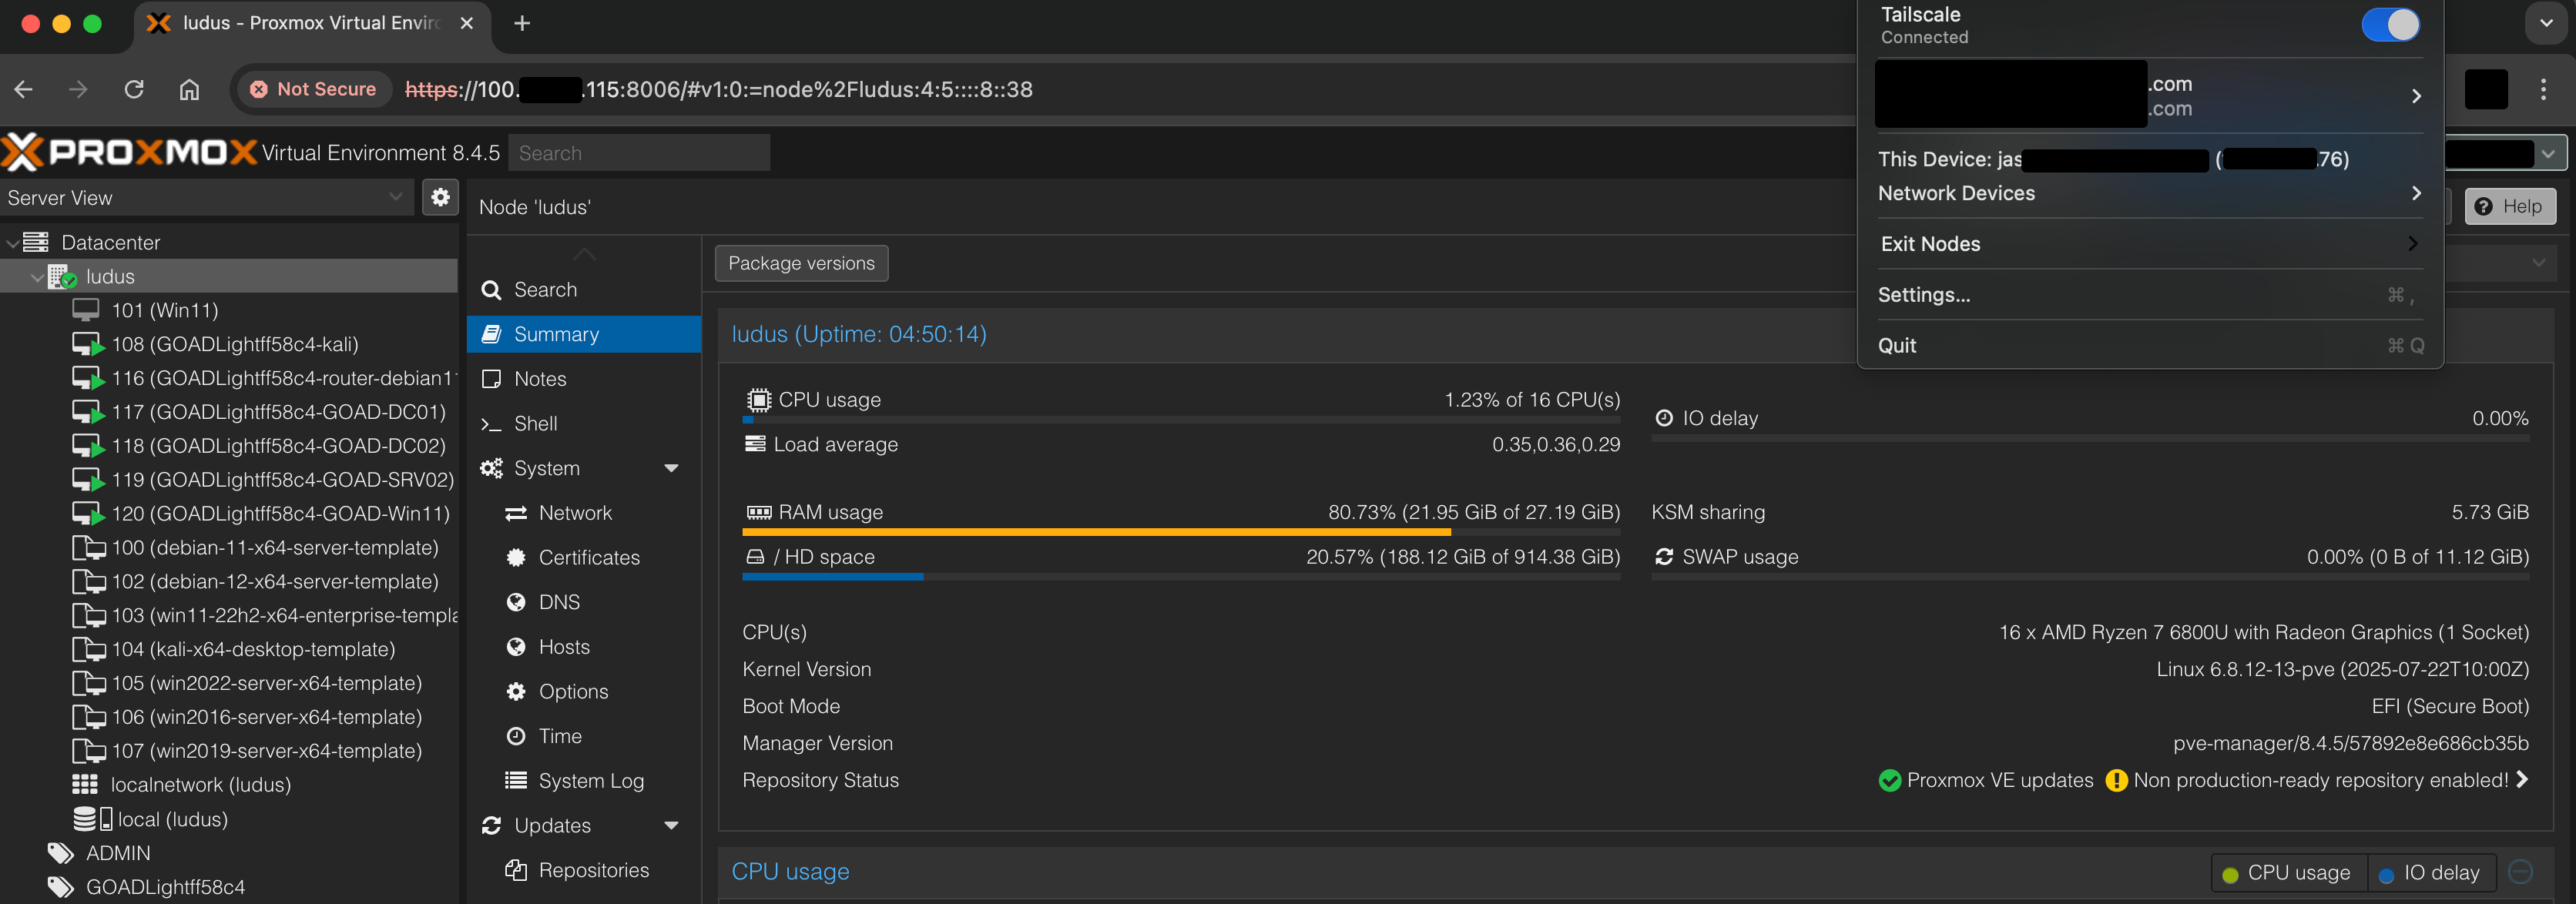This screenshot has width=2576, height=904.
Task: Click the Shell terminal icon
Action: coord(490,424)
